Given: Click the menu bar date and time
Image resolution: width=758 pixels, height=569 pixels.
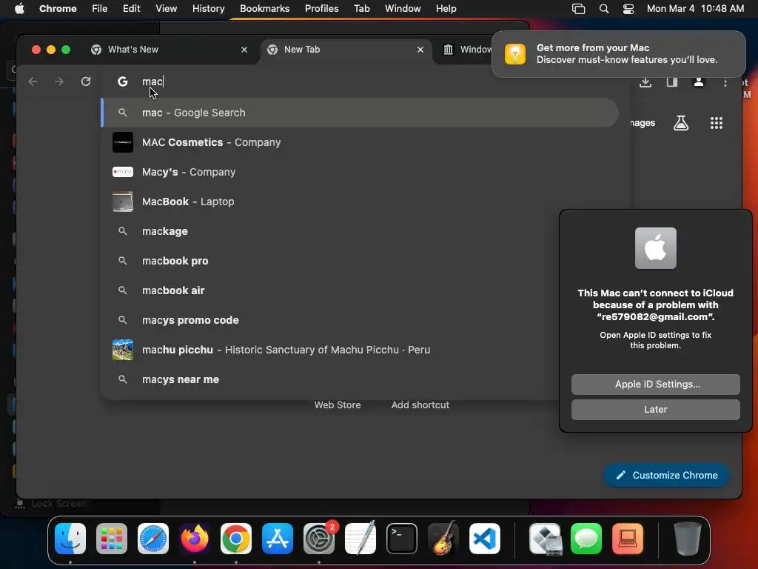Looking at the screenshot, I should 695,9.
